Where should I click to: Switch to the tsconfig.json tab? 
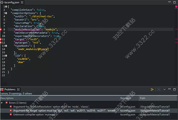click(x=12, y=2)
